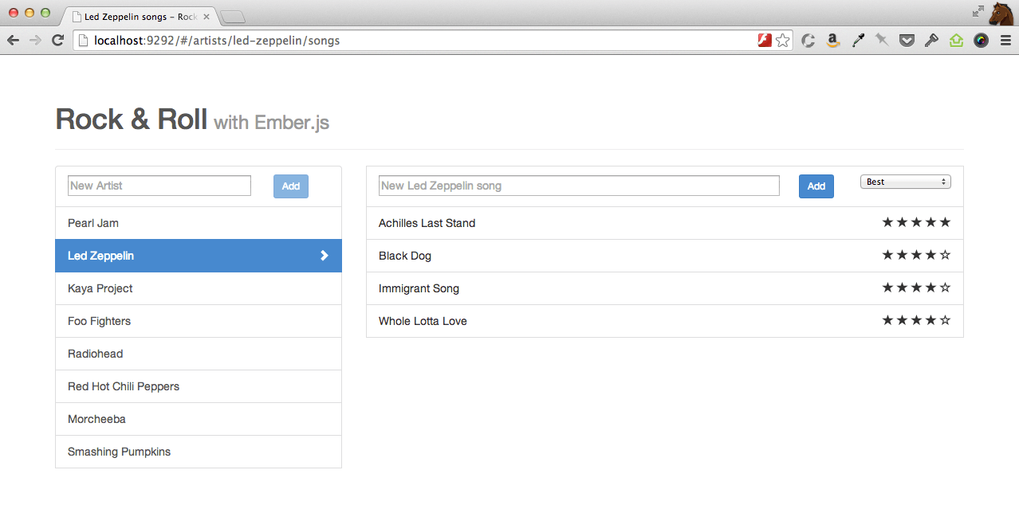
Task: Click the pin-shaped toolbar icon
Action: [882, 40]
